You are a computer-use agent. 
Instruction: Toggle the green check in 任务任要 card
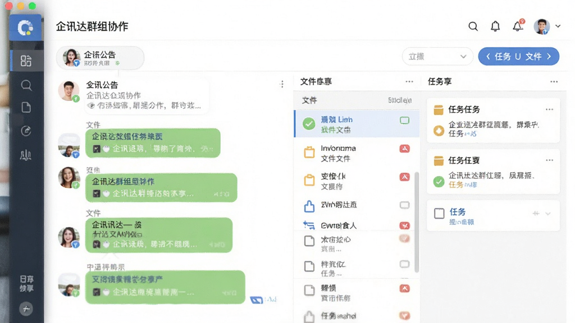point(439,182)
